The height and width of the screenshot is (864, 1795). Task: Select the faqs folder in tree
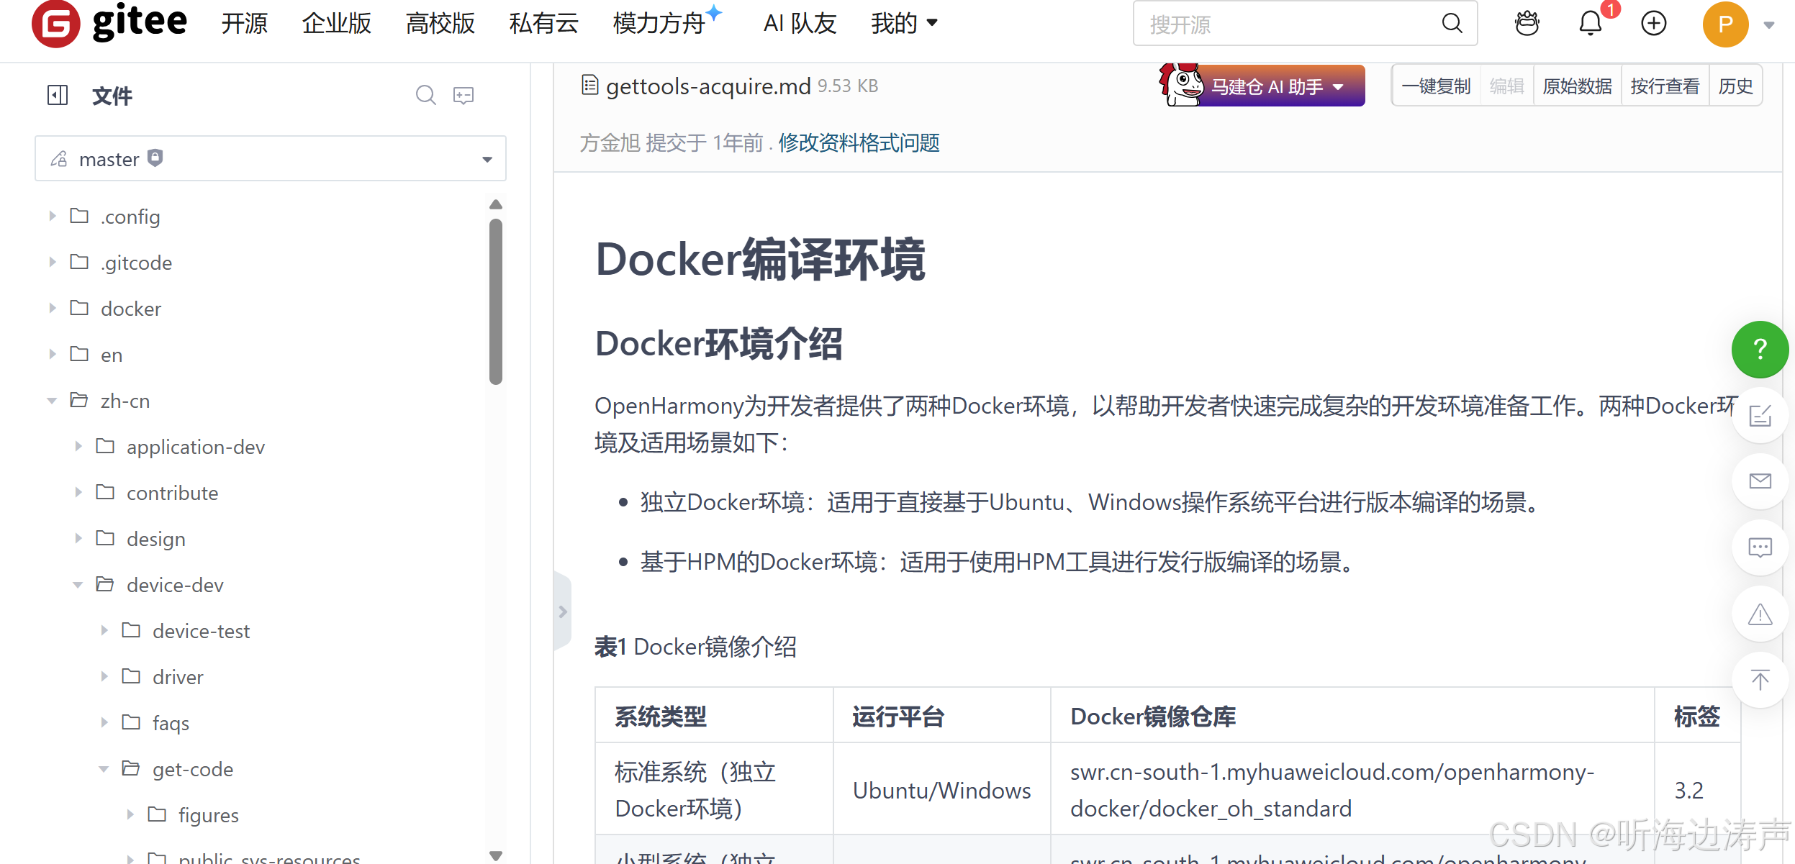[x=171, y=723]
